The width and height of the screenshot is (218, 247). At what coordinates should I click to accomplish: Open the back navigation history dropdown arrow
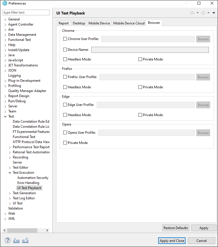[x=198, y=13]
